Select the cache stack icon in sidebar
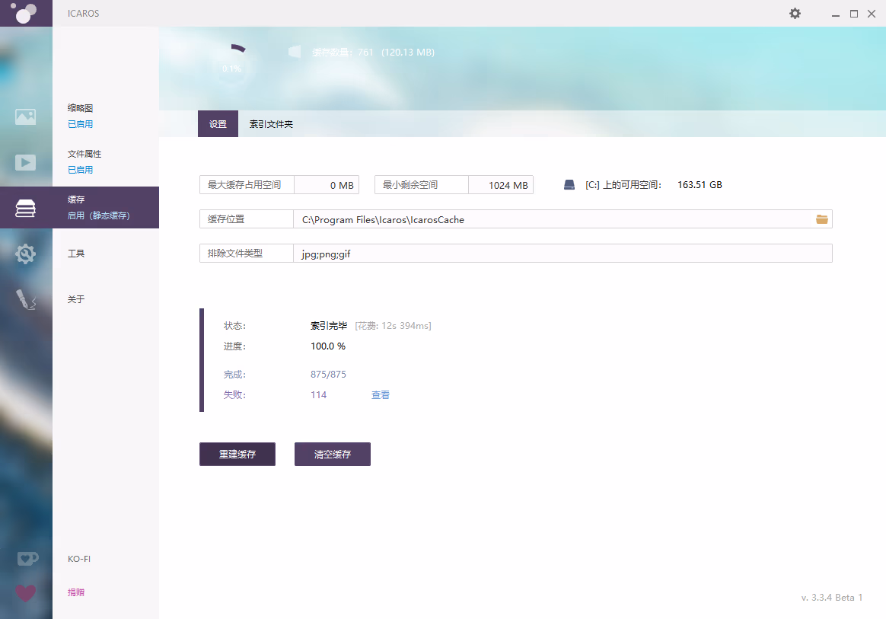This screenshot has height=619, width=886. pyautogui.click(x=25, y=208)
